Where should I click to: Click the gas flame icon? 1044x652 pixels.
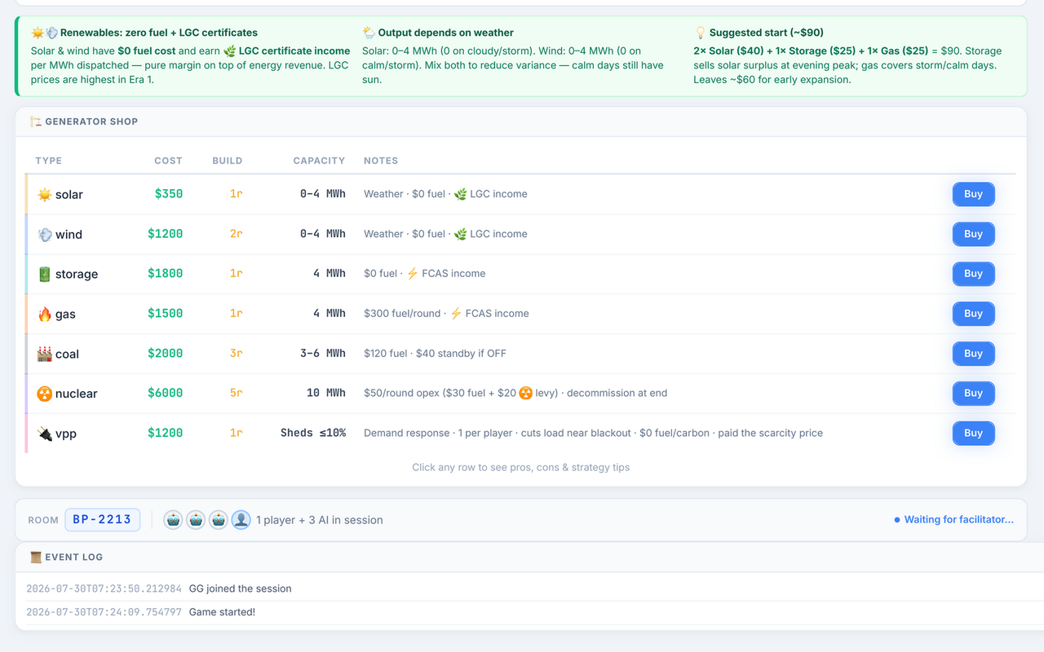44,315
